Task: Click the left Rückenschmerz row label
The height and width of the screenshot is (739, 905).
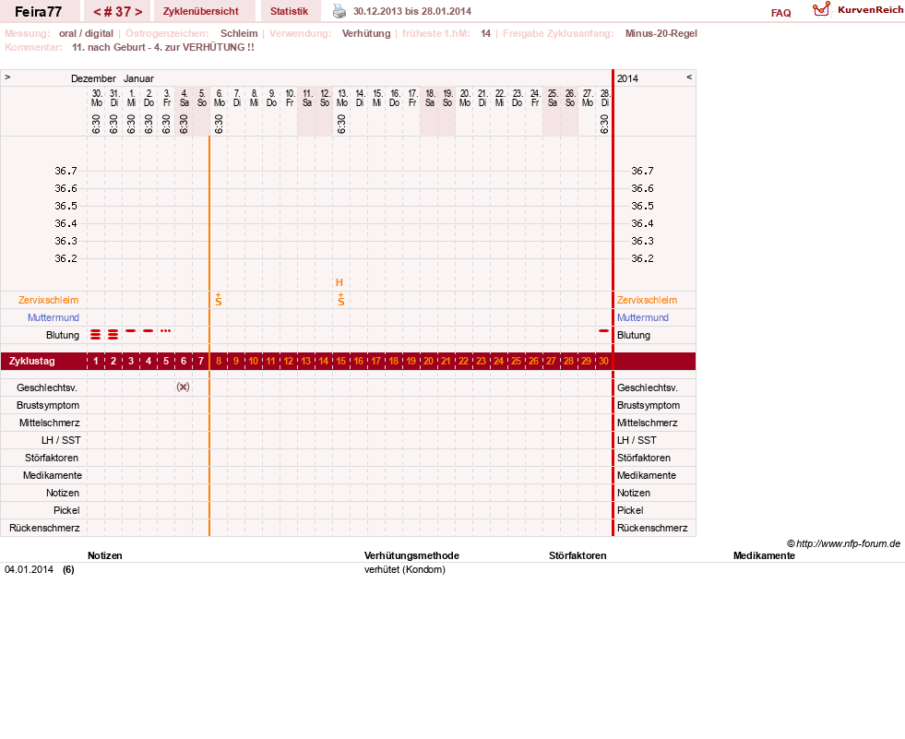Action: coord(44,528)
